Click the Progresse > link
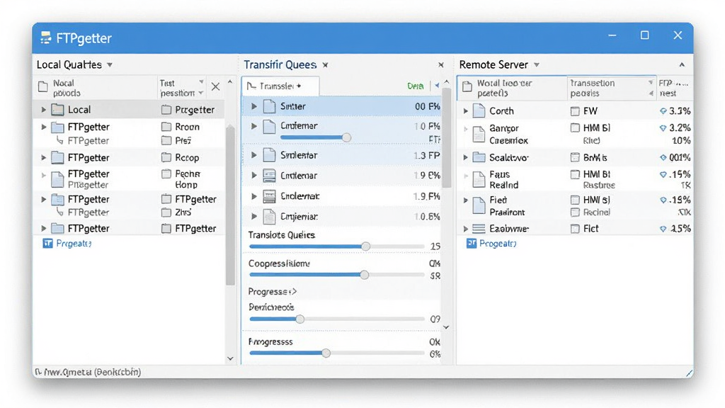The height and width of the screenshot is (408, 725). [273, 291]
